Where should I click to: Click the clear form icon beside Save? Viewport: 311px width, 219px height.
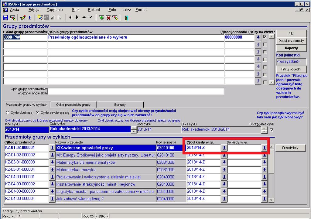coord(12,18)
